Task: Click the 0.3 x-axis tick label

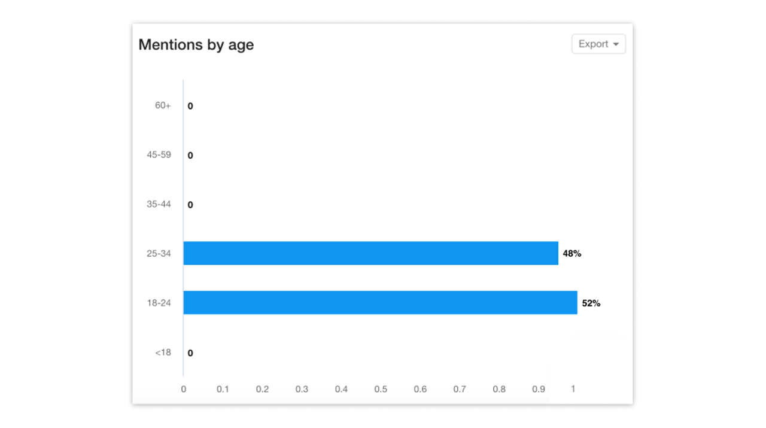Action: tap(302, 389)
